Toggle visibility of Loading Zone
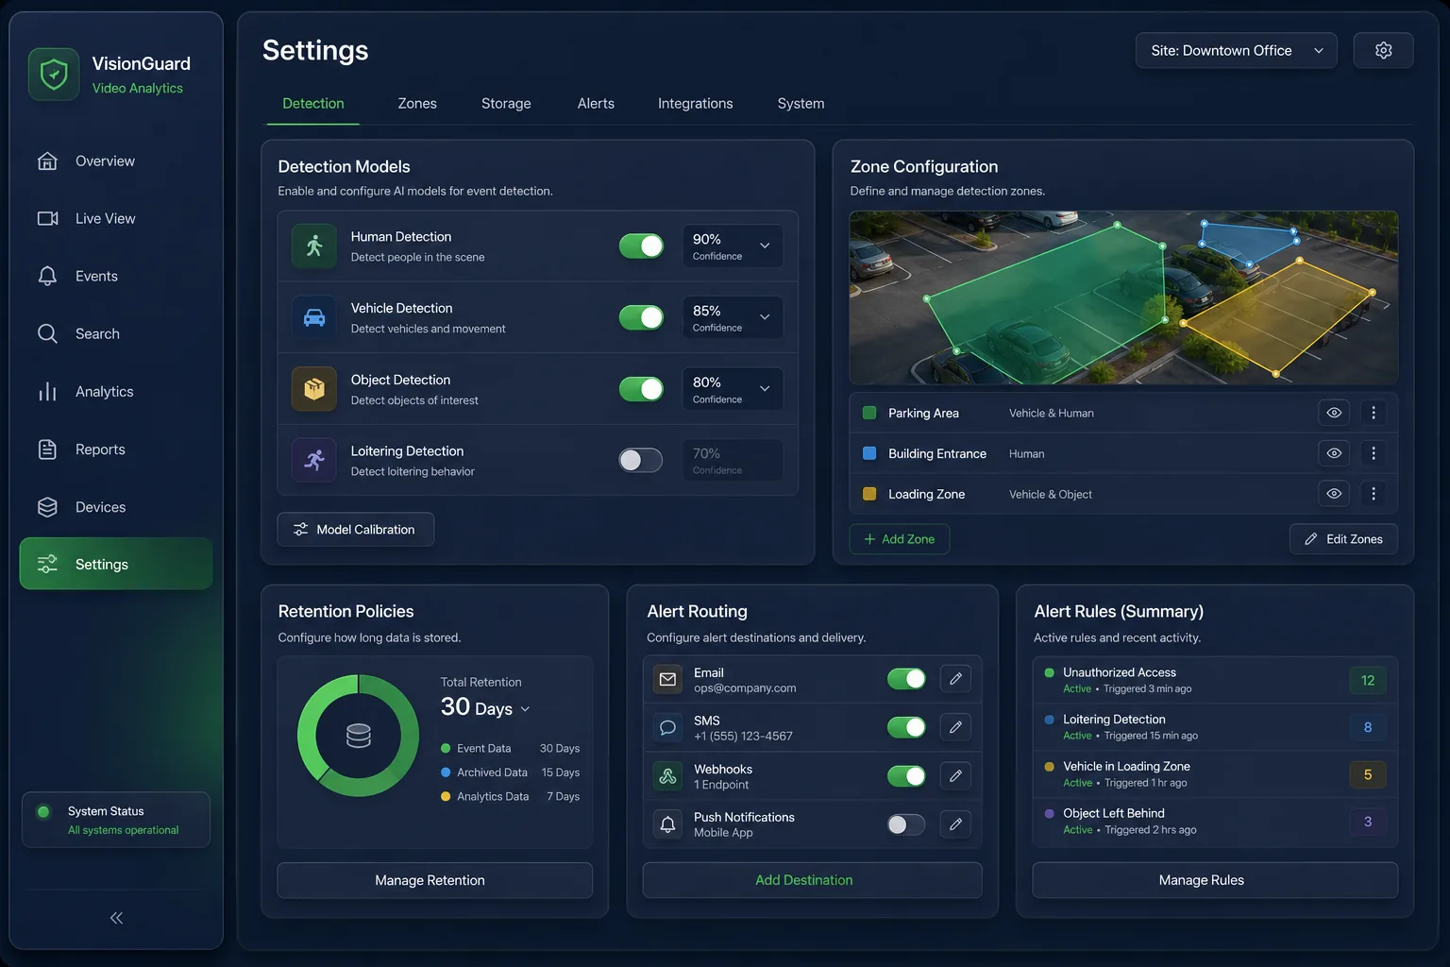Image resolution: width=1450 pixels, height=967 pixels. pos(1334,494)
